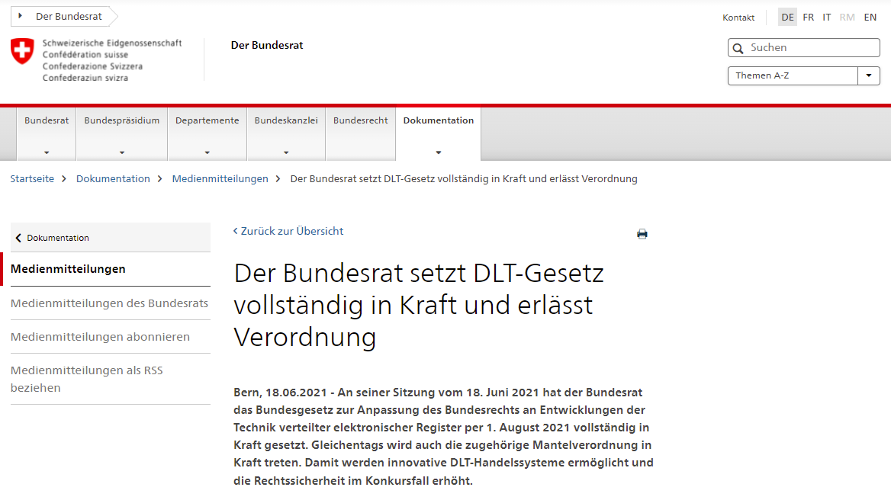Switch language to IT
Viewport: 891px width, 500px height.
pyautogui.click(x=827, y=17)
